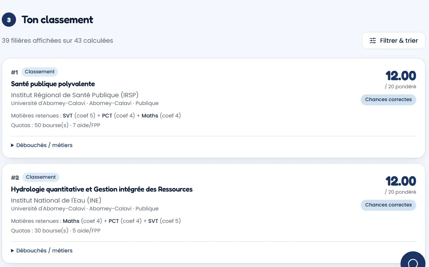Image resolution: width=429 pixels, height=267 pixels.
Task: Expand Débouchés / métiers for Santé publique polyvalente
Action: point(42,145)
